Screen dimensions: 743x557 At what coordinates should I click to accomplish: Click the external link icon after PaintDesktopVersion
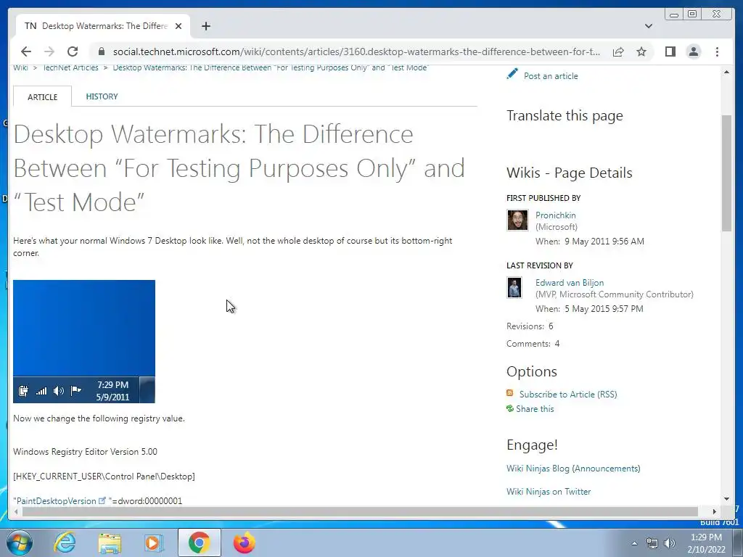(x=102, y=500)
